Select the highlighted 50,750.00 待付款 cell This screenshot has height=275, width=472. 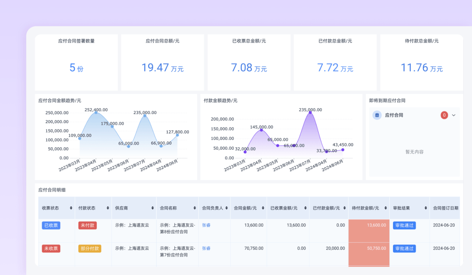pyautogui.click(x=369, y=254)
